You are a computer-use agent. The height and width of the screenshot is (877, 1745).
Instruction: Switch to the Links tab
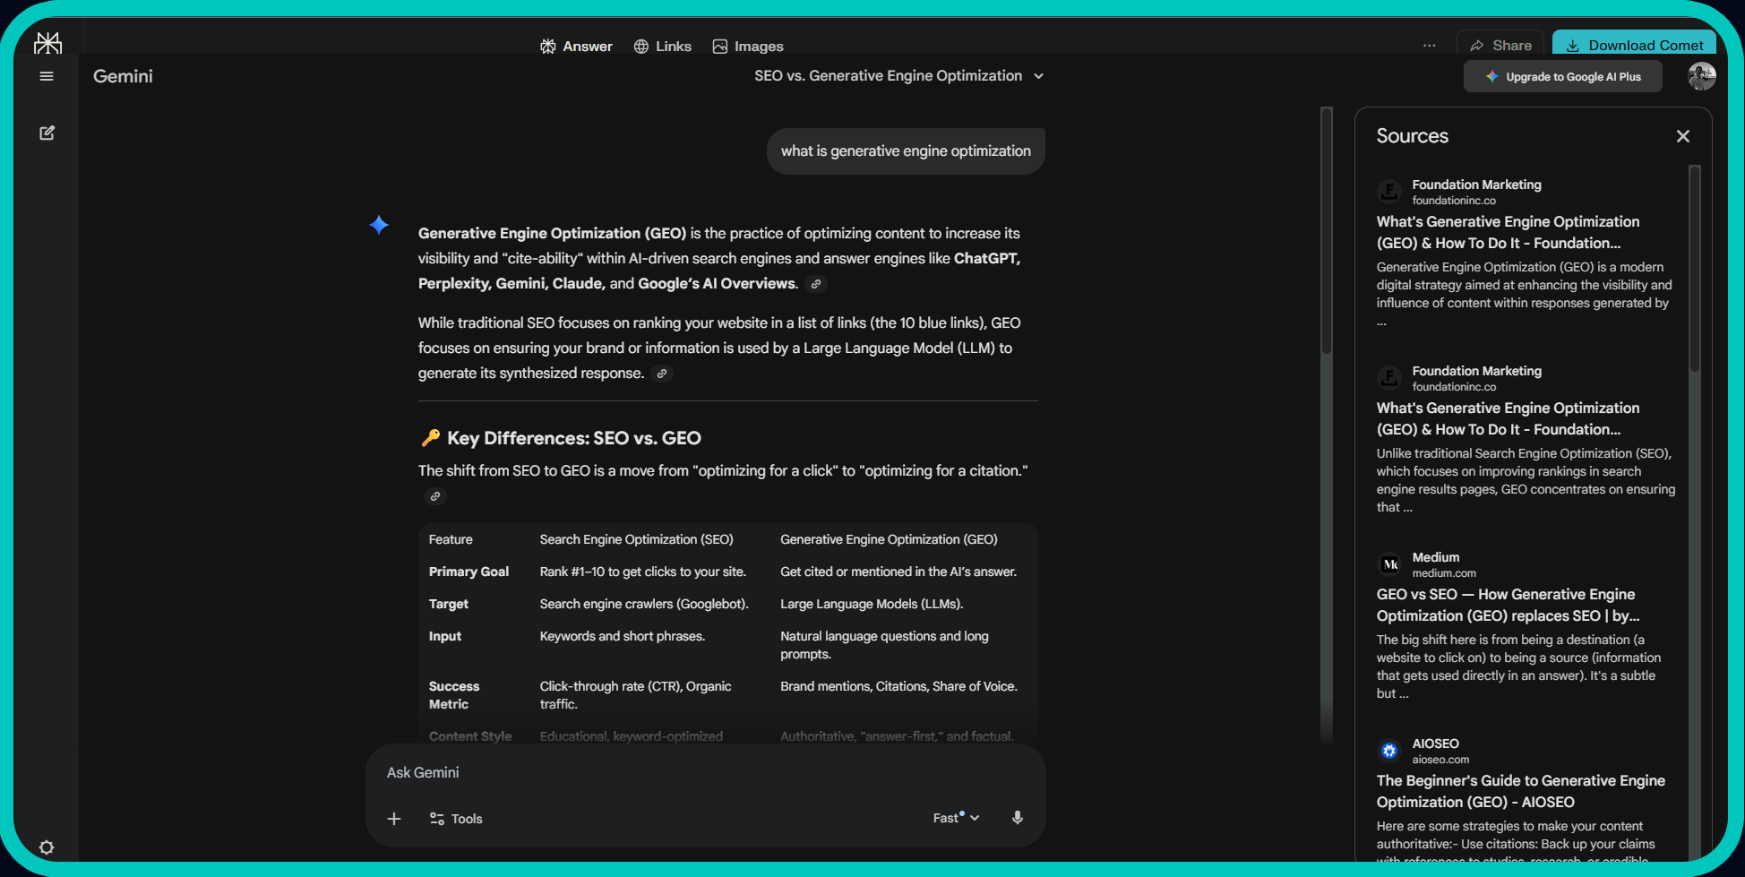[663, 46]
